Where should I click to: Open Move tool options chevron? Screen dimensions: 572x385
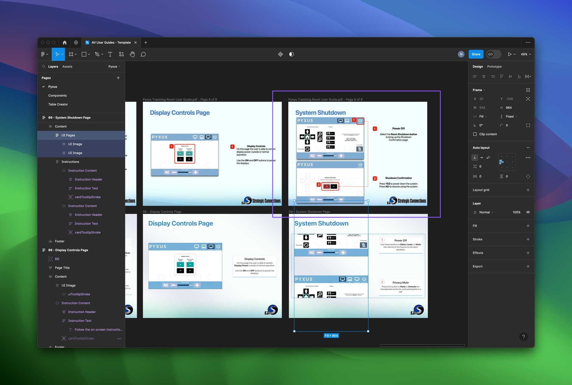tap(62, 54)
